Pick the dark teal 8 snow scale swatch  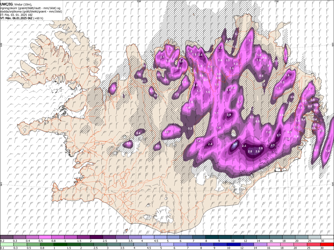click(x=211, y=237)
